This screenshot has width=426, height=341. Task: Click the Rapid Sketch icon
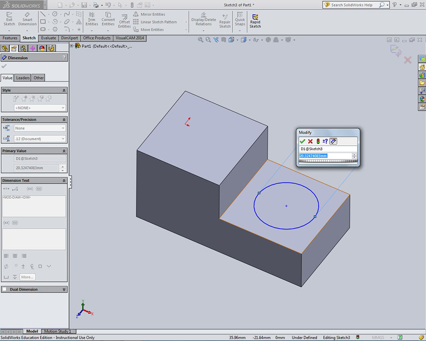pos(255,20)
